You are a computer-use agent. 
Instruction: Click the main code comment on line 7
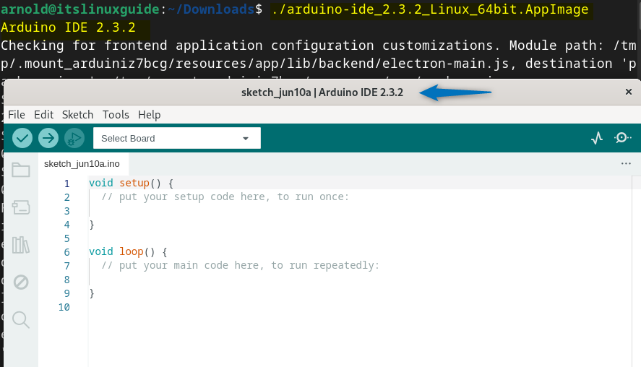pyautogui.click(x=241, y=266)
